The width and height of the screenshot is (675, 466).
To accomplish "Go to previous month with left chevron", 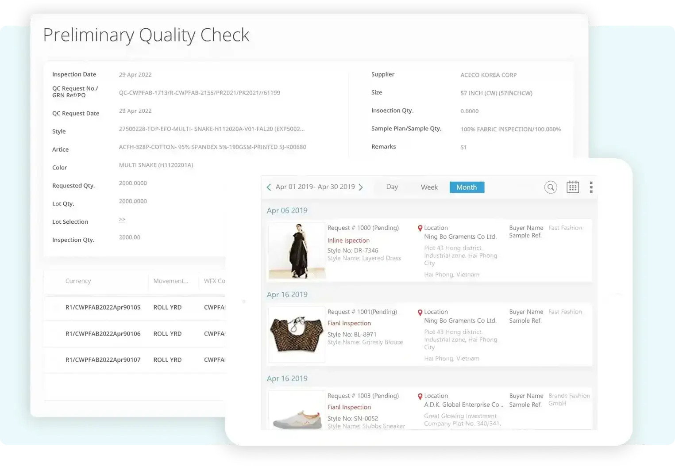I will tap(269, 187).
